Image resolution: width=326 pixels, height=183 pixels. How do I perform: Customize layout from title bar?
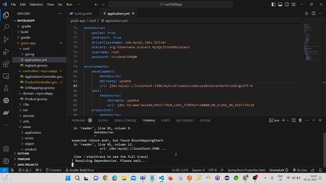coord(293,5)
